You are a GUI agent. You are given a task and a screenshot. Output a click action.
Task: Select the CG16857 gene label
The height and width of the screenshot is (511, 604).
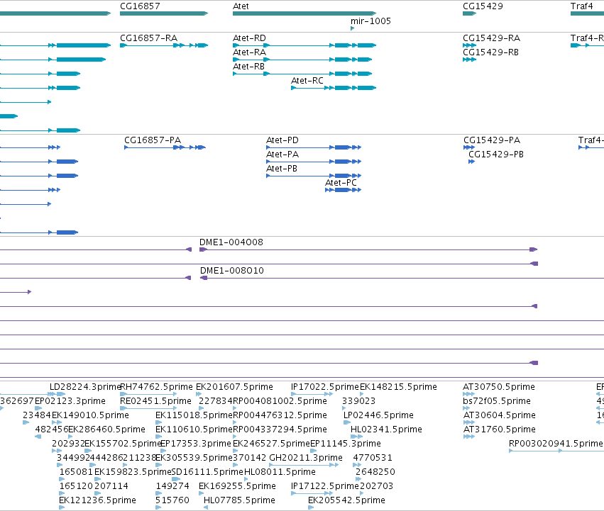[x=140, y=6]
